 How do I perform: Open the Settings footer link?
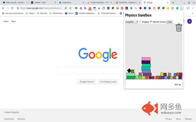pos(188,119)
